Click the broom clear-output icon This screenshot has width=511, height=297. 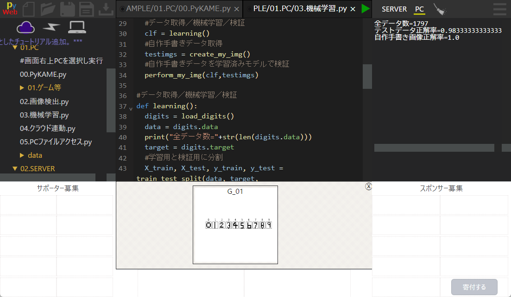pyautogui.click(x=439, y=8)
